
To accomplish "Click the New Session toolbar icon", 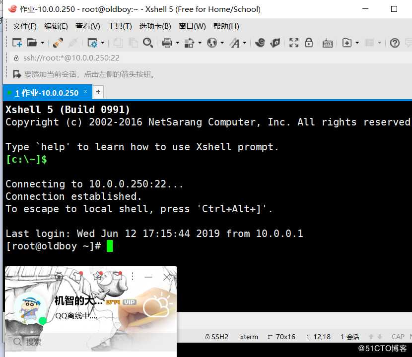I will tap(17, 43).
